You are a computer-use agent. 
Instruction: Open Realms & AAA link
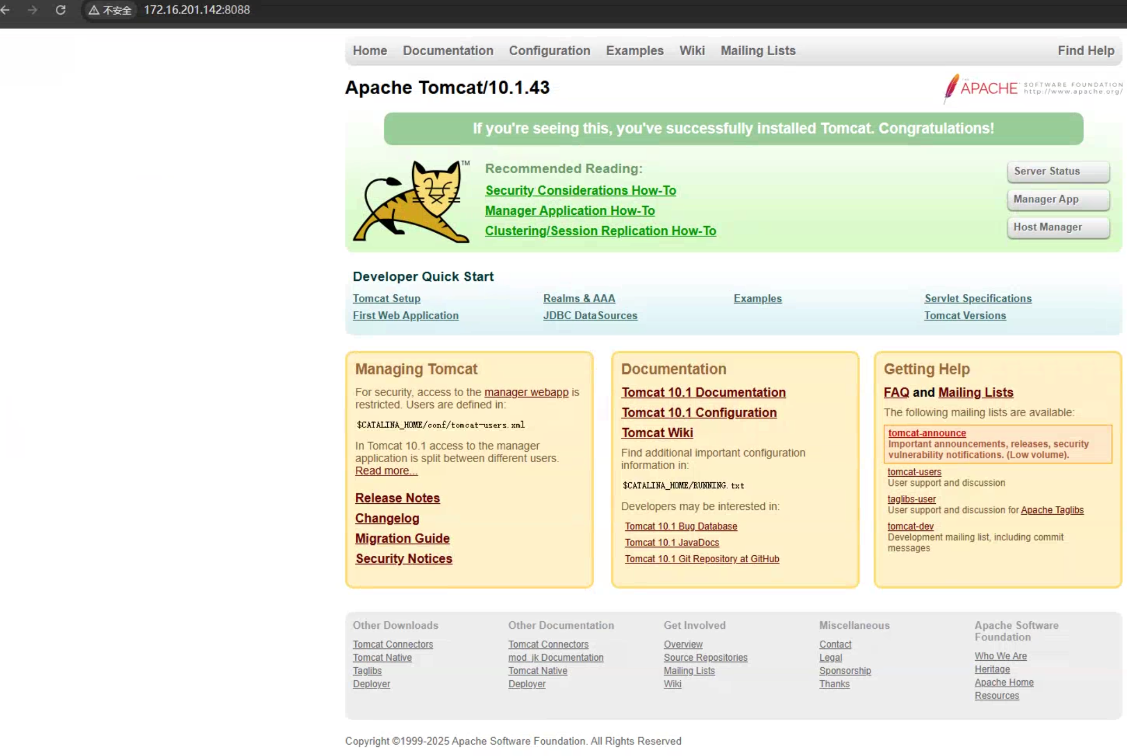coord(579,298)
